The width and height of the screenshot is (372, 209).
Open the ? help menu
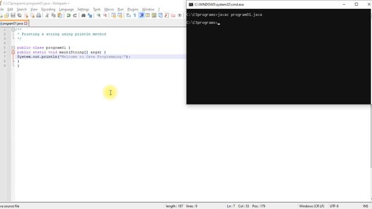[159, 9]
